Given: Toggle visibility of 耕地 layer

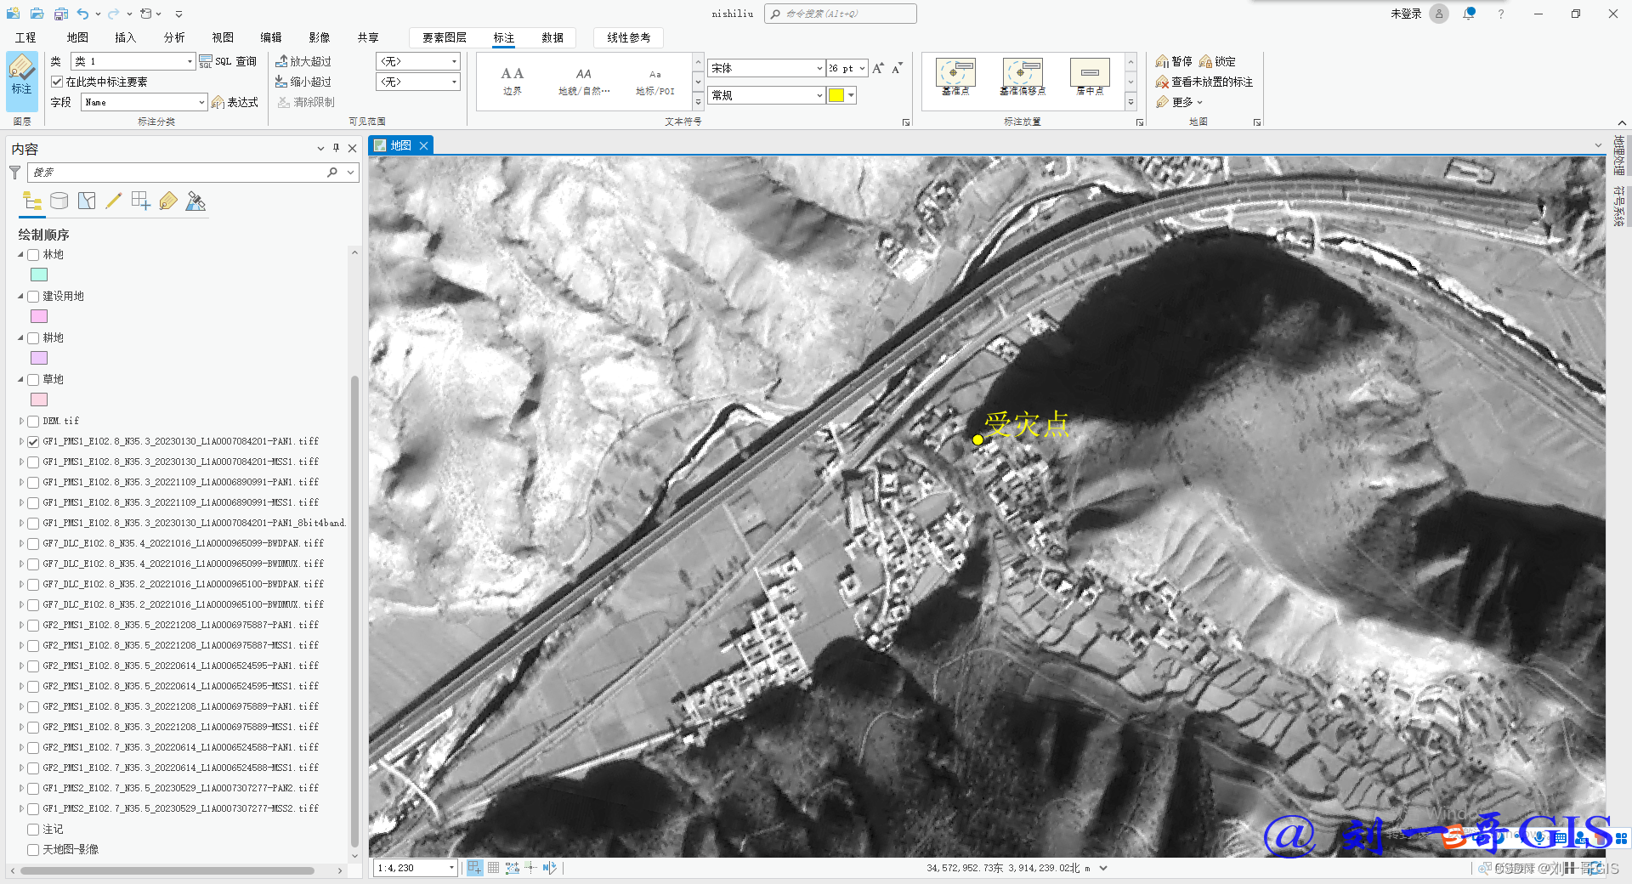Looking at the screenshot, I should coord(33,338).
